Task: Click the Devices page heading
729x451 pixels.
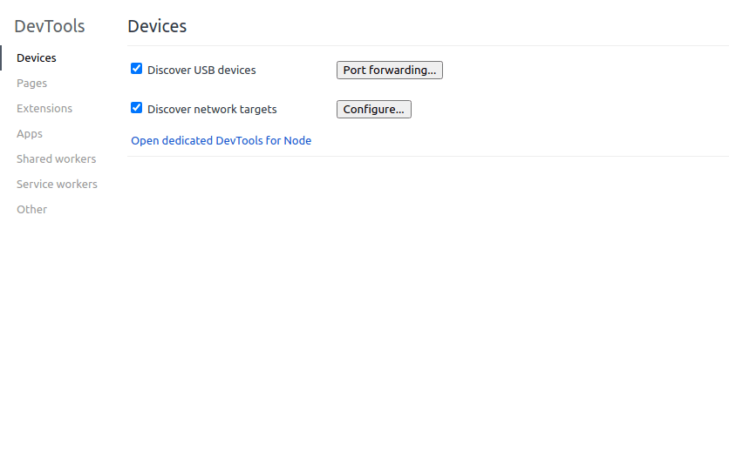Action: click(x=157, y=26)
